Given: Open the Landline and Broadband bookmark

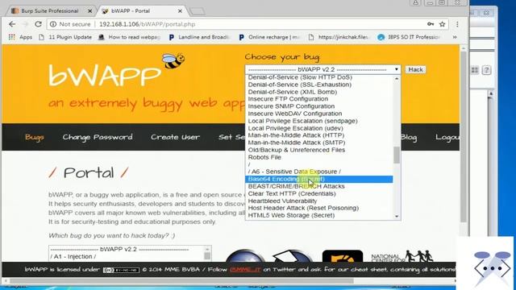Looking at the screenshot, I should (x=199, y=37).
